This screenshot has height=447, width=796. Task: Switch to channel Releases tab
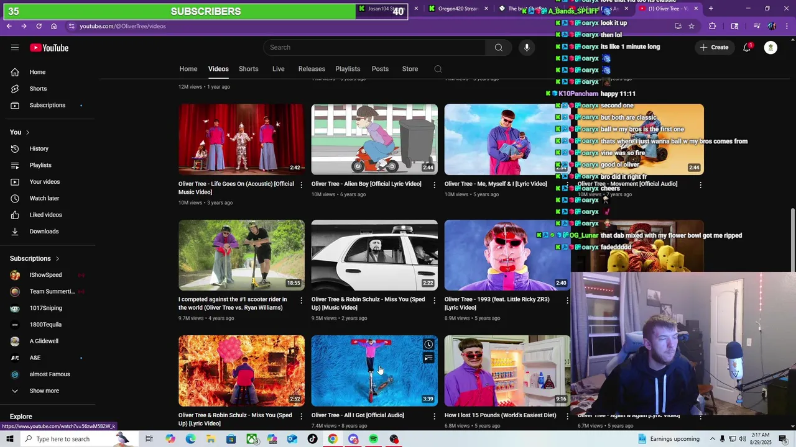(x=312, y=69)
